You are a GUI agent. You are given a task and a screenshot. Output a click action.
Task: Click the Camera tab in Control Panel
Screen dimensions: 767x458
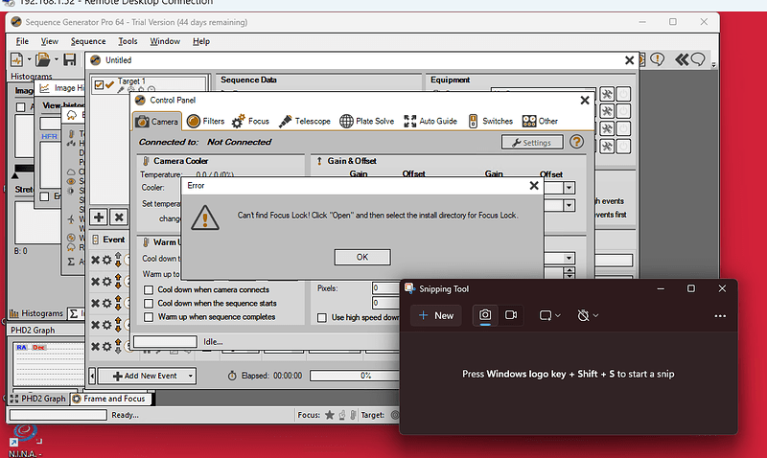[157, 122]
